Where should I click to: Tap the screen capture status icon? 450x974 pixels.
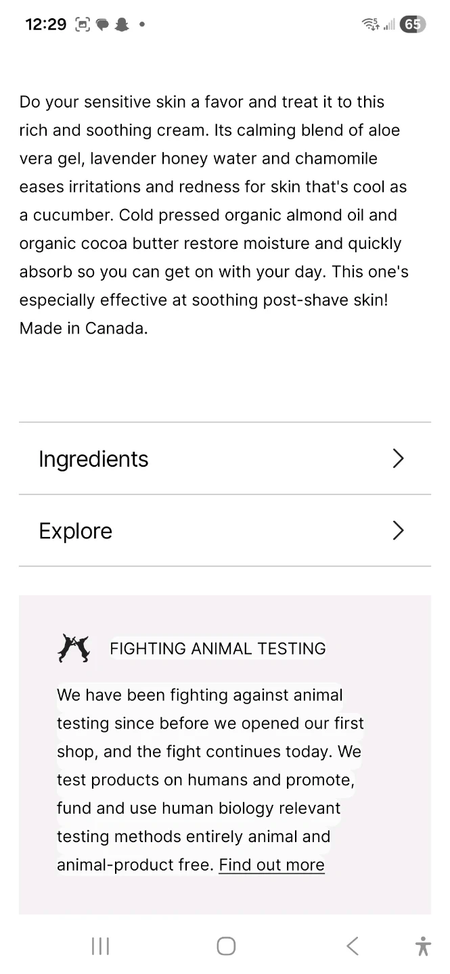click(83, 25)
